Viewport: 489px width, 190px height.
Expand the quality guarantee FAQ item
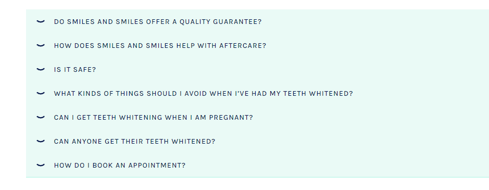coord(257,21)
